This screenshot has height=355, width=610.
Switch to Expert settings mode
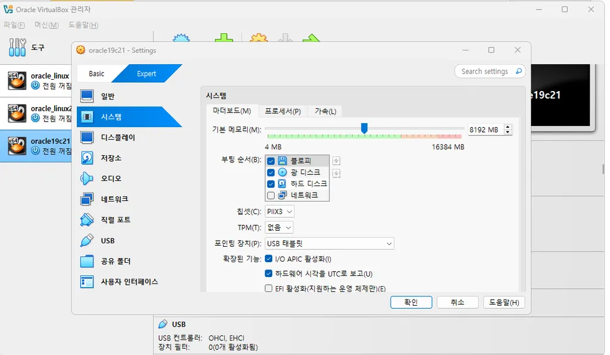pos(147,73)
